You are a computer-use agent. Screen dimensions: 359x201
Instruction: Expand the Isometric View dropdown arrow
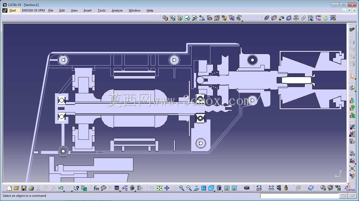[x=215, y=191]
